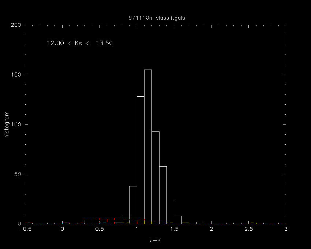The width and height of the screenshot is (311, 249).
Task: Click x-axis tick label -0.5
Action: pyautogui.click(x=25, y=229)
